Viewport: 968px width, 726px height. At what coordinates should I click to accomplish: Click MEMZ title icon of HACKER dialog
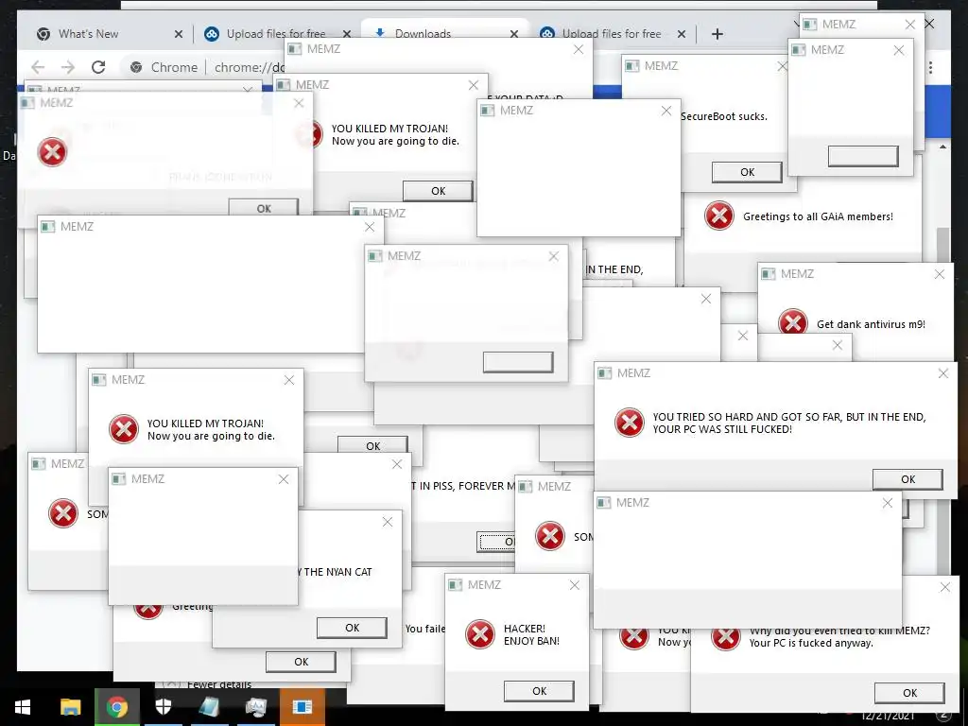455,584
